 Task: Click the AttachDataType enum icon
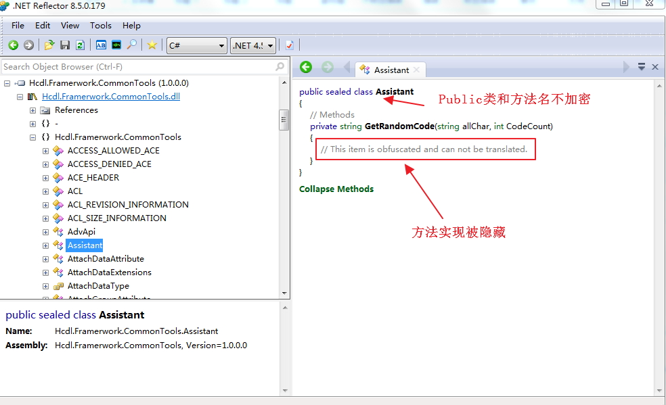click(58, 286)
